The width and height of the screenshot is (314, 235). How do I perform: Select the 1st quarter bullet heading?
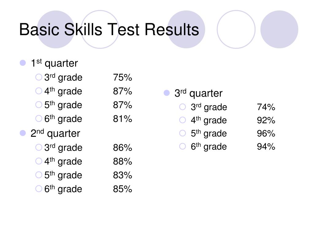(x=54, y=63)
